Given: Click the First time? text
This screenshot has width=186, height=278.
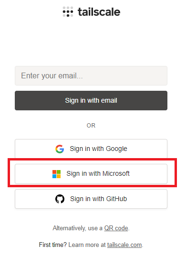Looking at the screenshot, I should [x=53, y=245].
